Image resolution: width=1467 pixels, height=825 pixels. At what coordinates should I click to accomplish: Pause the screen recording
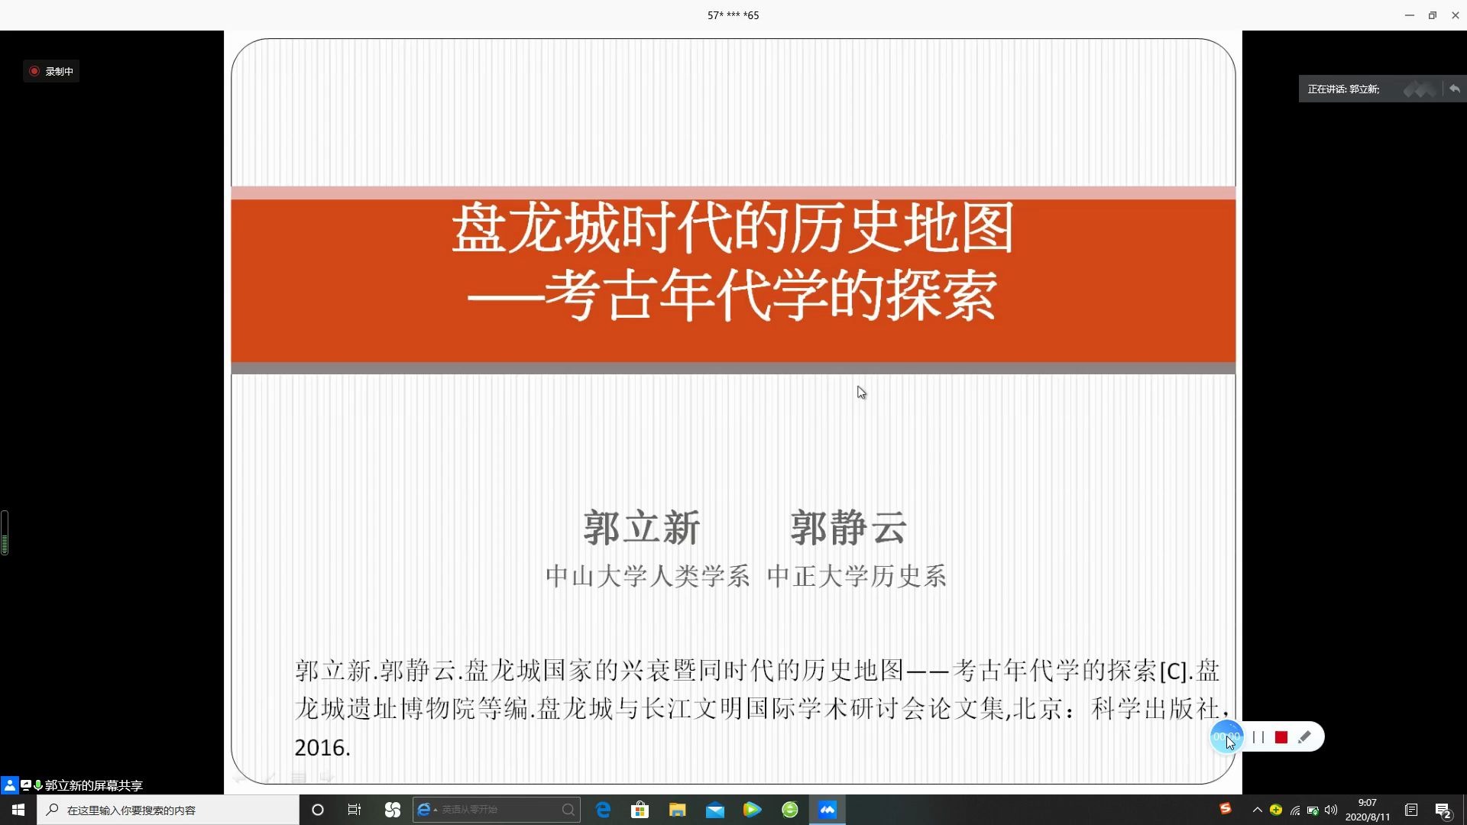coord(1258,737)
